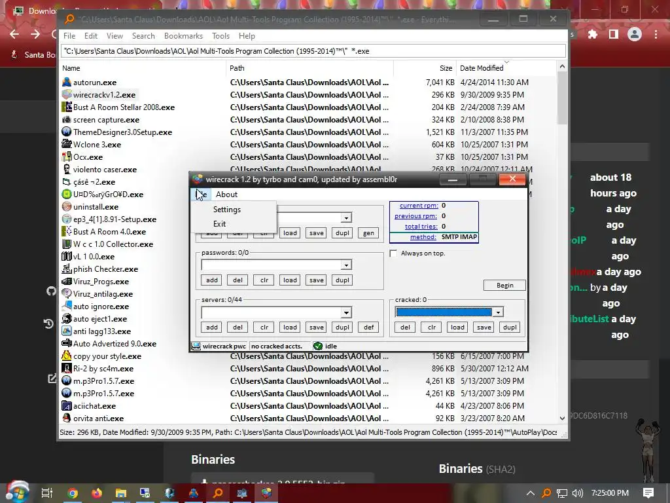Open the Task View taskbar button

pos(47,493)
